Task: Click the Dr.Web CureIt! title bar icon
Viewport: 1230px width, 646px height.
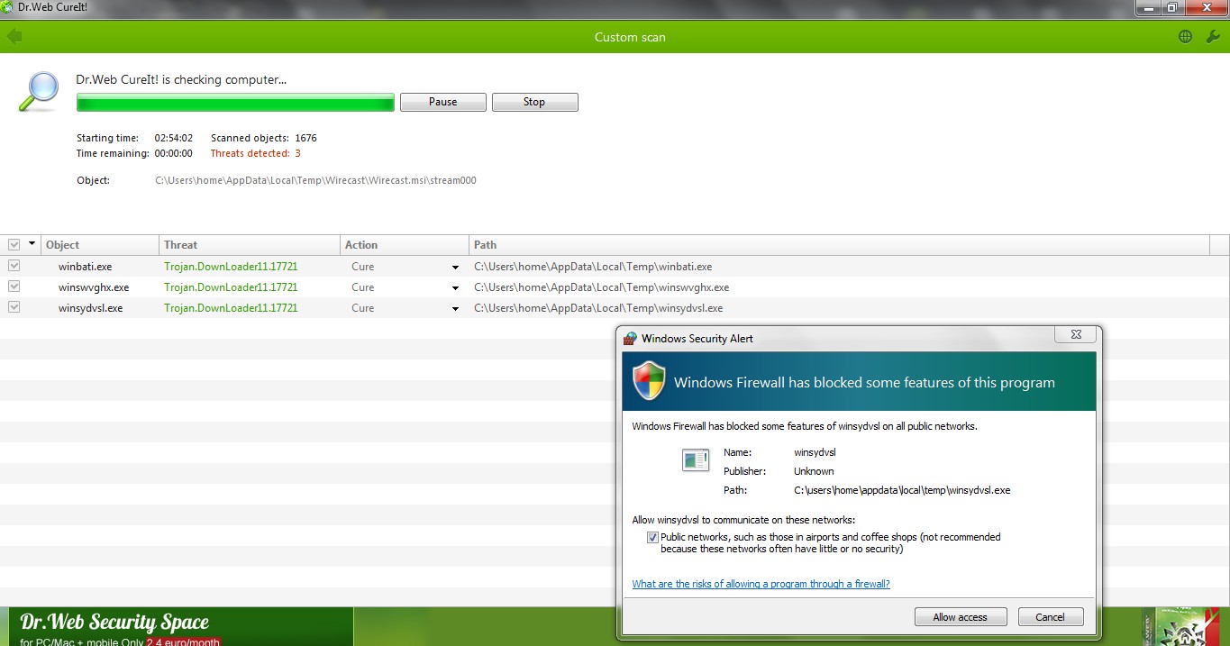Action: point(8,7)
